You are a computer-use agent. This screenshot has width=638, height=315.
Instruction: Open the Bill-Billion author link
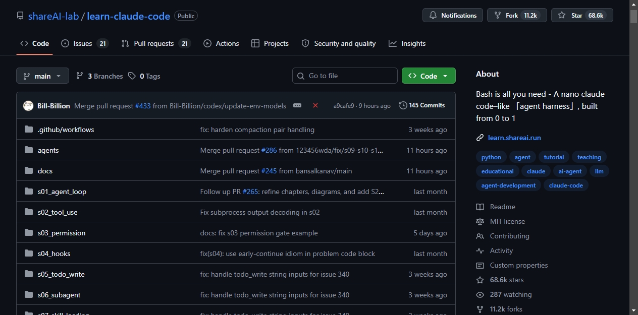(54, 106)
